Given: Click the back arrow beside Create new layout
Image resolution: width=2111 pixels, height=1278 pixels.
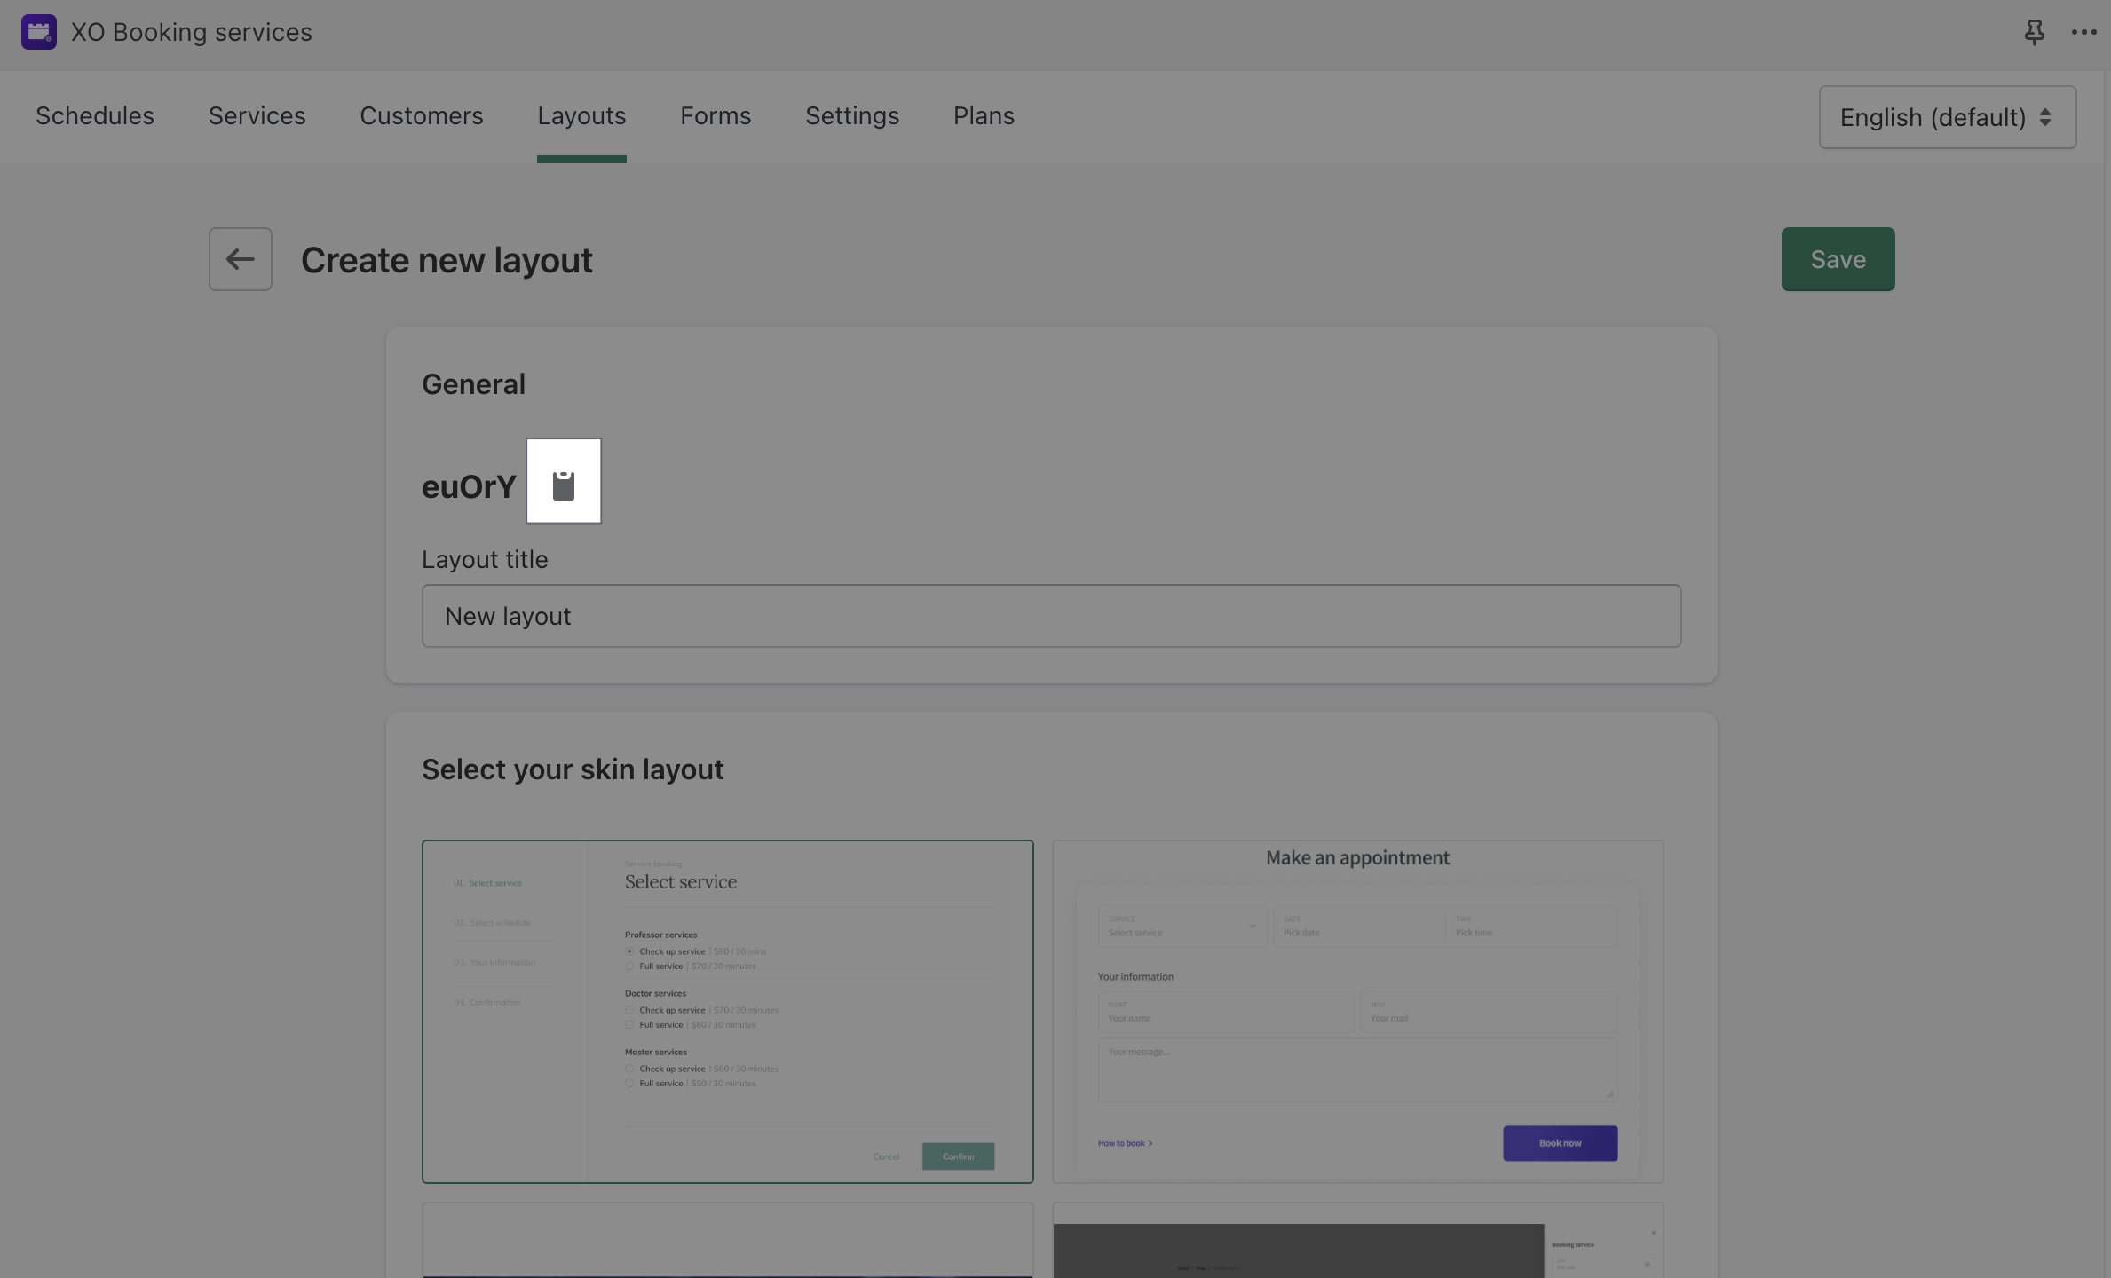Looking at the screenshot, I should [240, 258].
